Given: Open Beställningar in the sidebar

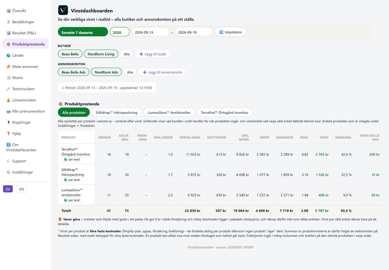Looking at the screenshot, I should click(26, 22).
